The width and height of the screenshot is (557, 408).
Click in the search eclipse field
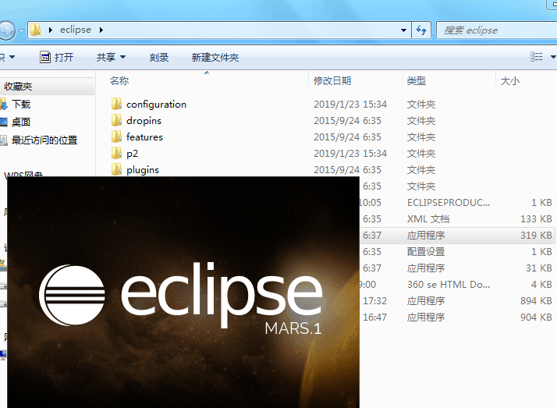point(498,30)
